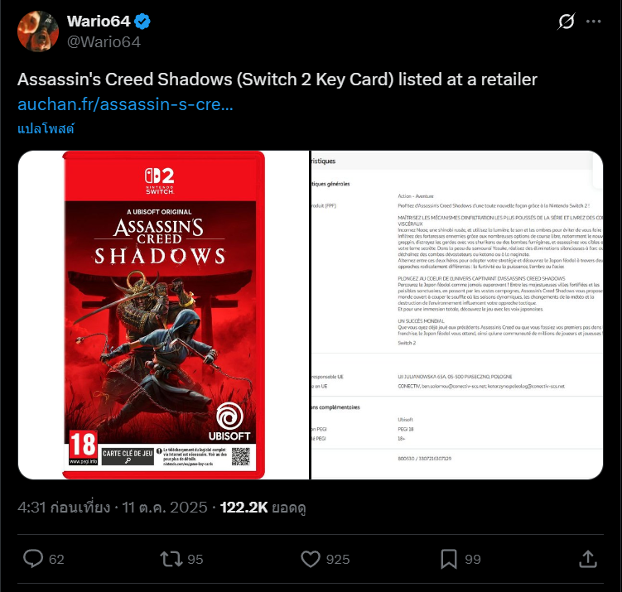Viewport: 622px width, 592px height.
Task: Click the แปลโพสต์ translate post link
Action: [x=46, y=129]
